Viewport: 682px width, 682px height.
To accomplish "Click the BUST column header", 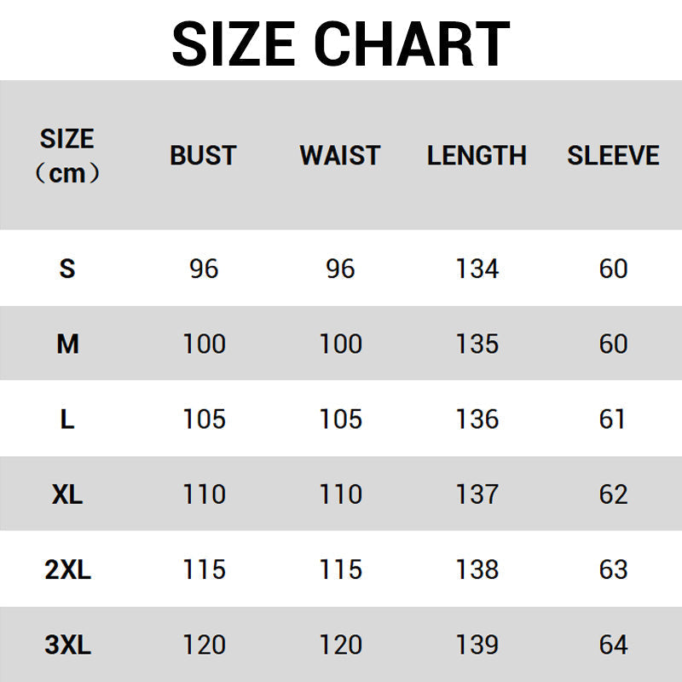I will [x=203, y=155].
